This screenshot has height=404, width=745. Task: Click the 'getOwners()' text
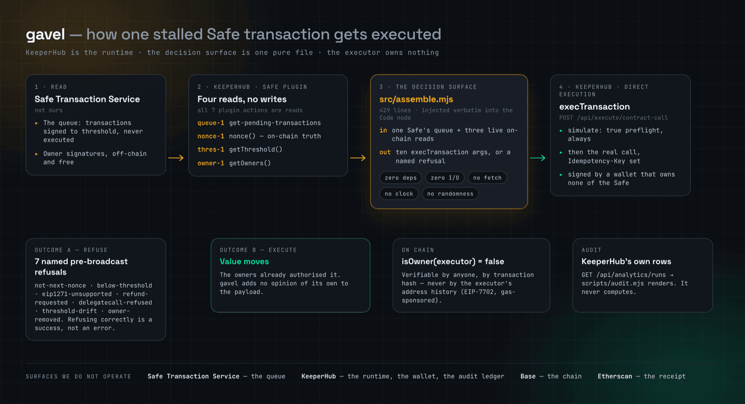point(250,163)
